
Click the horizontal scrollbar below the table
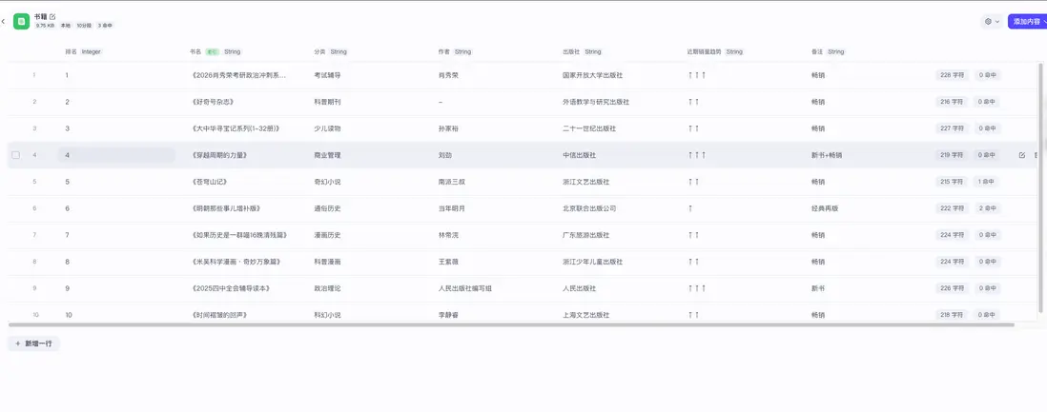tap(511, 324)
